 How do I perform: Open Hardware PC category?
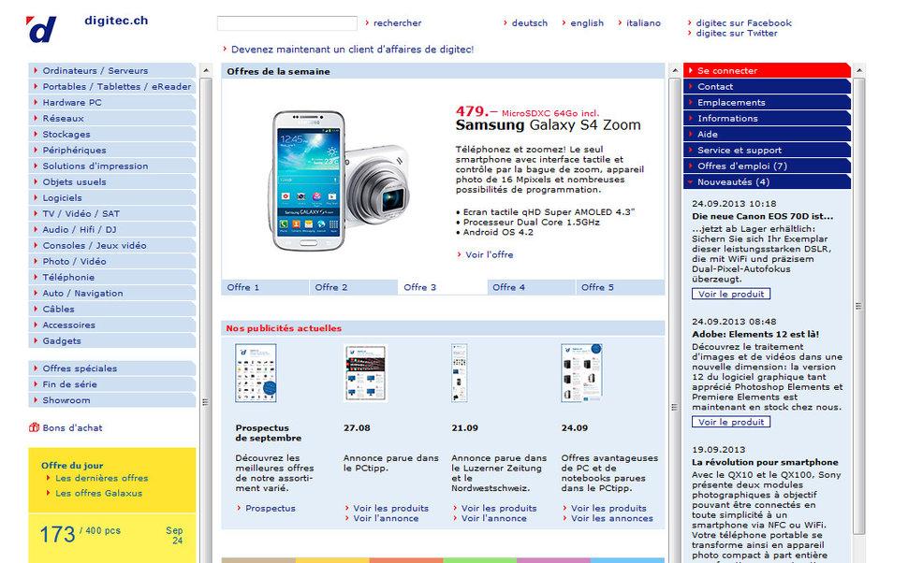point(111,103)
